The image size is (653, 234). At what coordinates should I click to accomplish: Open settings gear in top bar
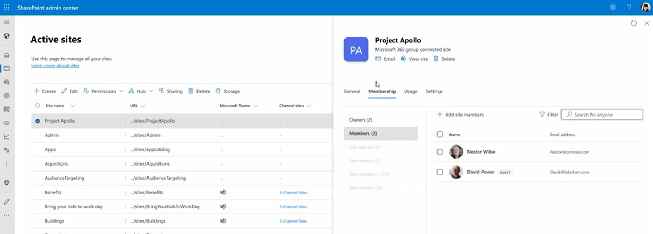613,7
